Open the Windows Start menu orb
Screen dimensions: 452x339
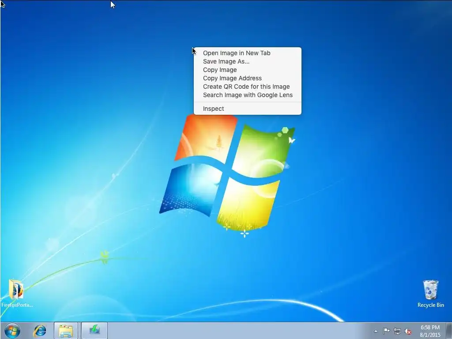point(12,331)
